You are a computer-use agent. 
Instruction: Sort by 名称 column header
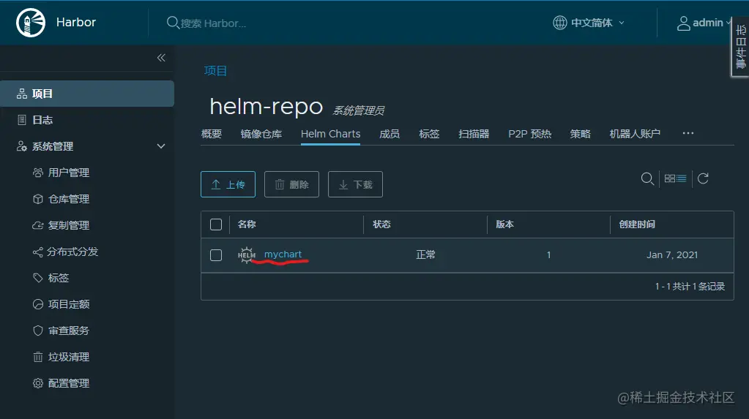click(247, 224)
